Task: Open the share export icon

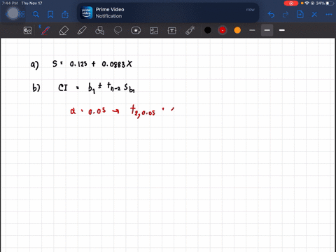Action: pyautogui.click(x=65, y=15)
